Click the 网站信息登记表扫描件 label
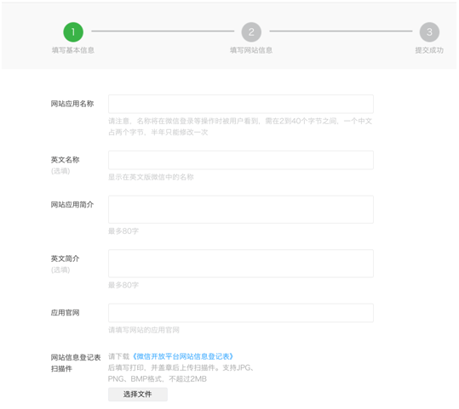Viewport: 459px width, 409px height. tap(76, 363)
